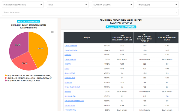The image size is (180, 111).
Task: Open the KUANTAN MUDIK district link
Action: pyautogui.click(x=71, y=46)
